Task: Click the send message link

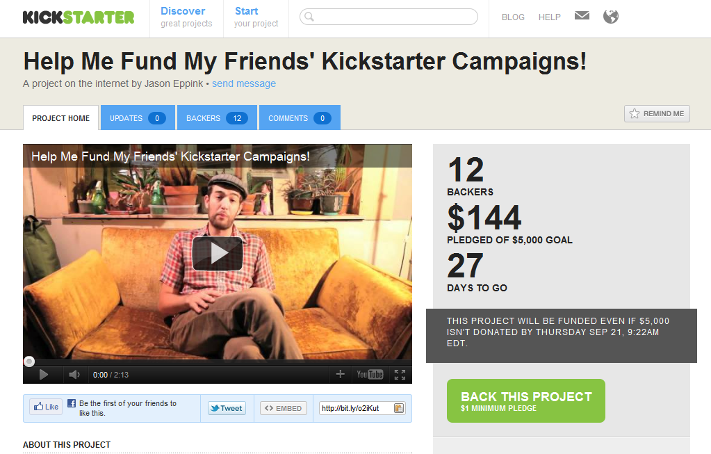Action: (x=244, y=83)
